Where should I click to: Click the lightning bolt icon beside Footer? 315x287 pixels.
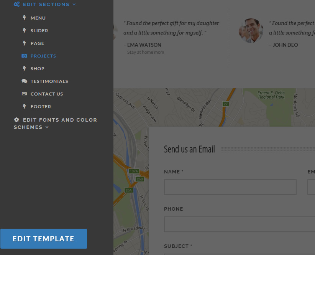click(25, 106)
